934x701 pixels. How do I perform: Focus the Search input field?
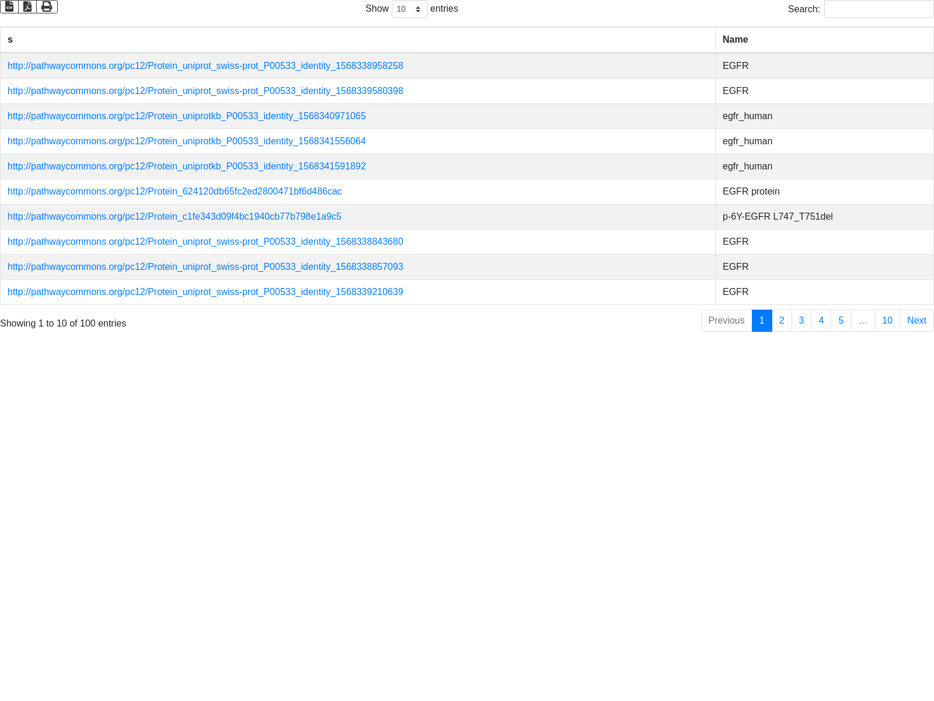pyautogui.click(x=878, y=9)
